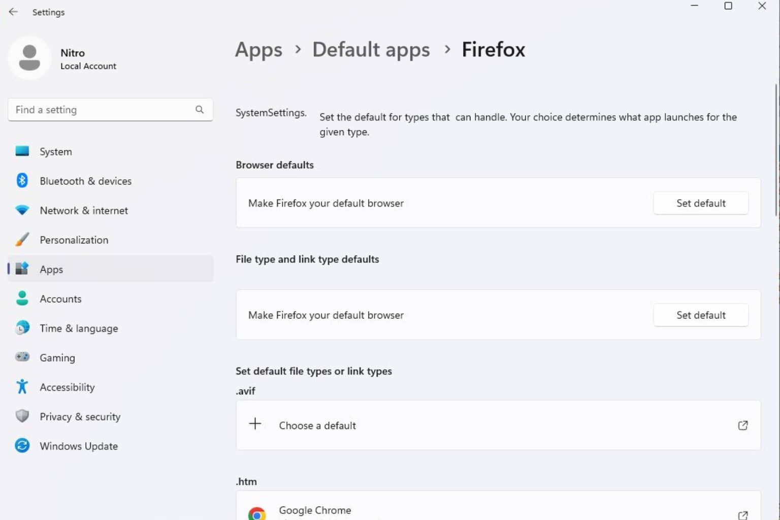Screen dimensions: 780x520
Task: Click the Apps breadcrumb link
Action: [x=258, y=49]
